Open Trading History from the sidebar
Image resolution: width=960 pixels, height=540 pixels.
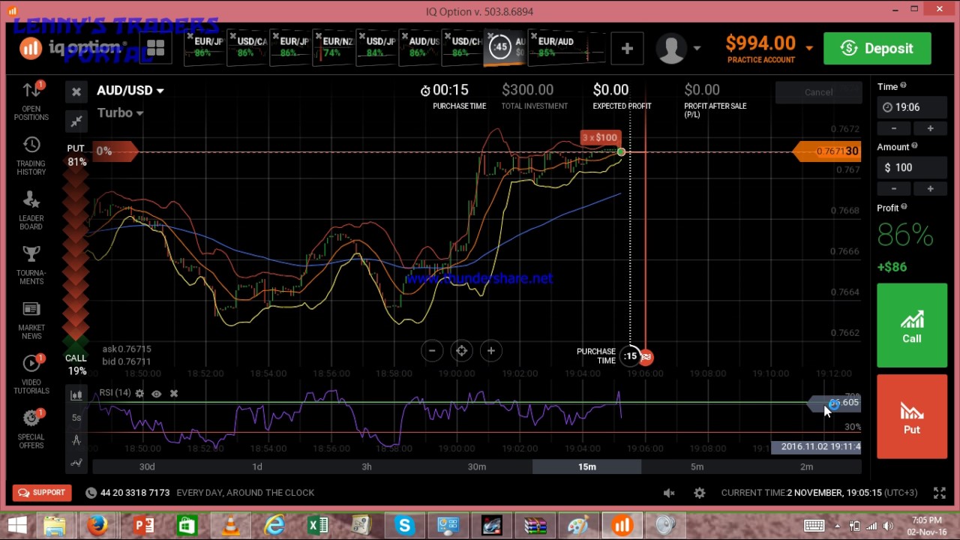31,156
